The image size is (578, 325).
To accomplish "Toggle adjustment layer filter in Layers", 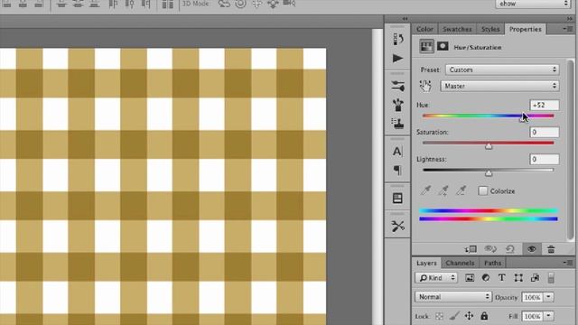I will (486, 278).
